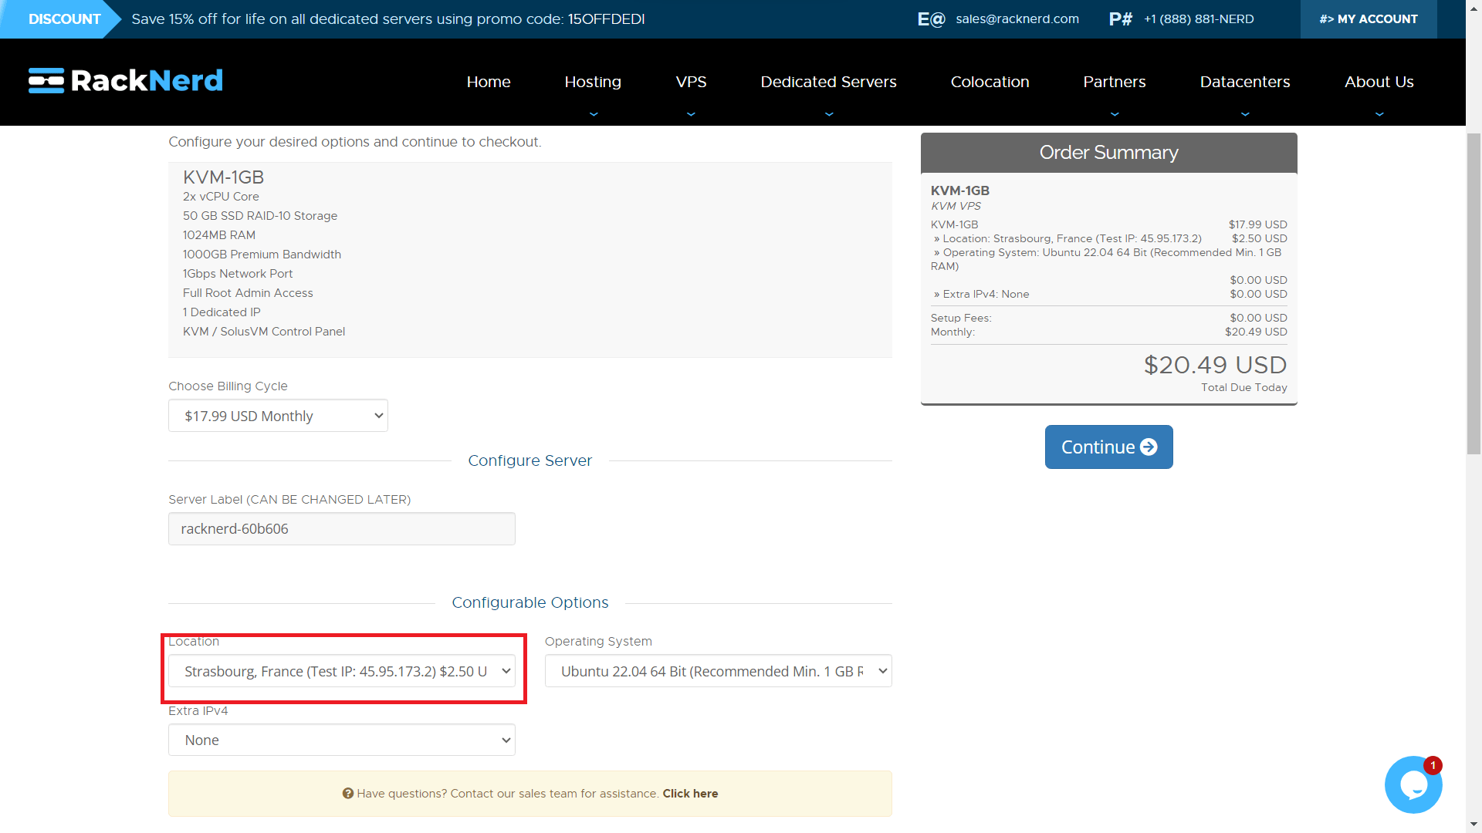Expand the About Us chevron
1482x833 pixels.
pyautogui.click(x=1379, y=114)
